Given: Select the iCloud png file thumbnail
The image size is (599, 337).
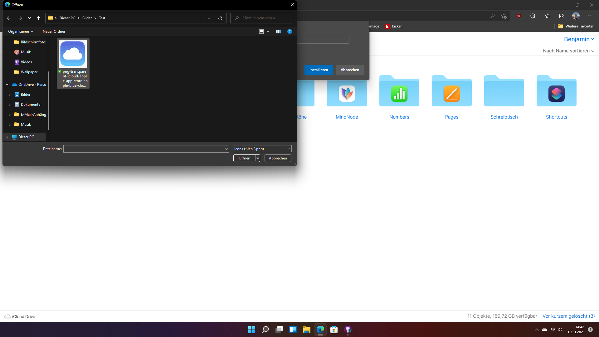Looking at the screenshot, I should tap(73, 54).
